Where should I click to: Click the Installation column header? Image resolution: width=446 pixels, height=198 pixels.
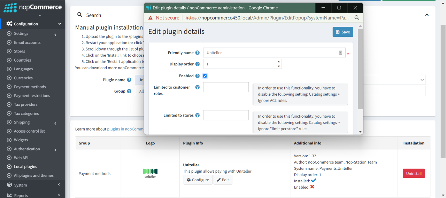click(x=414, y=143)
